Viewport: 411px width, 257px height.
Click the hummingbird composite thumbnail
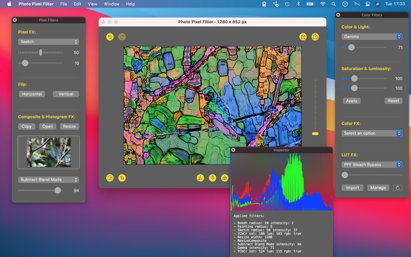(x=48, y=152)
